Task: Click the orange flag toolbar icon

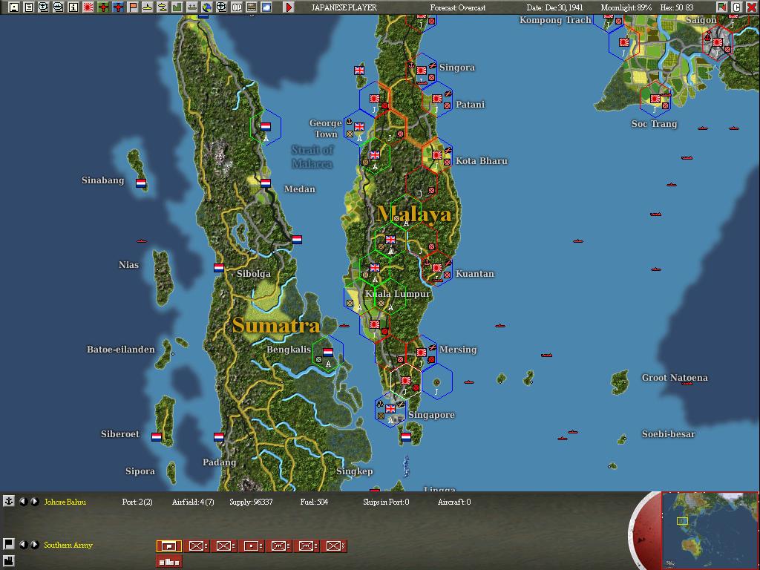Action: [x=133, y=7]
